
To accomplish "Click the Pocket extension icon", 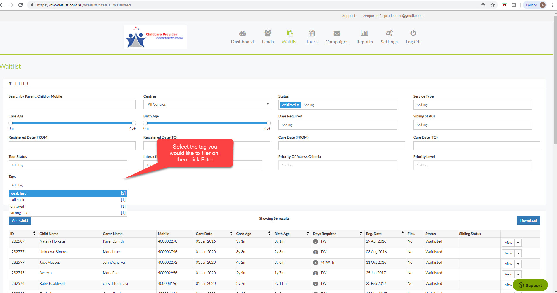I will [504, 5].
